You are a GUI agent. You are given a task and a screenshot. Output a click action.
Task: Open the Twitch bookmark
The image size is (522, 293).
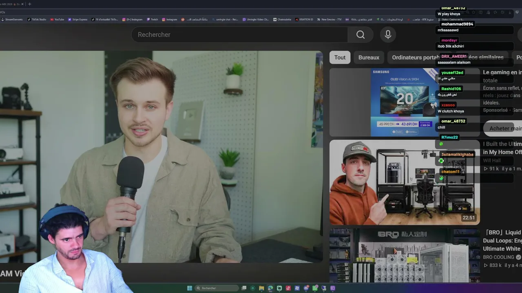tap(152, 20)
